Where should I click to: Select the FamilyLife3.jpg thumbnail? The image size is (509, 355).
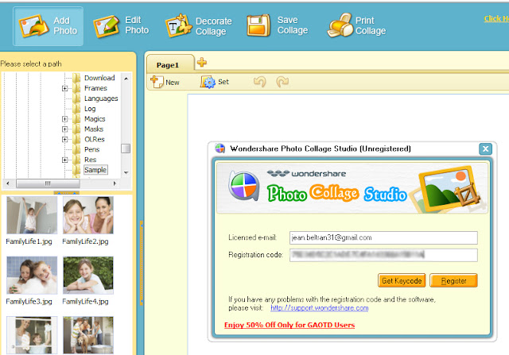pyautogui.click(x=32, y=275)
